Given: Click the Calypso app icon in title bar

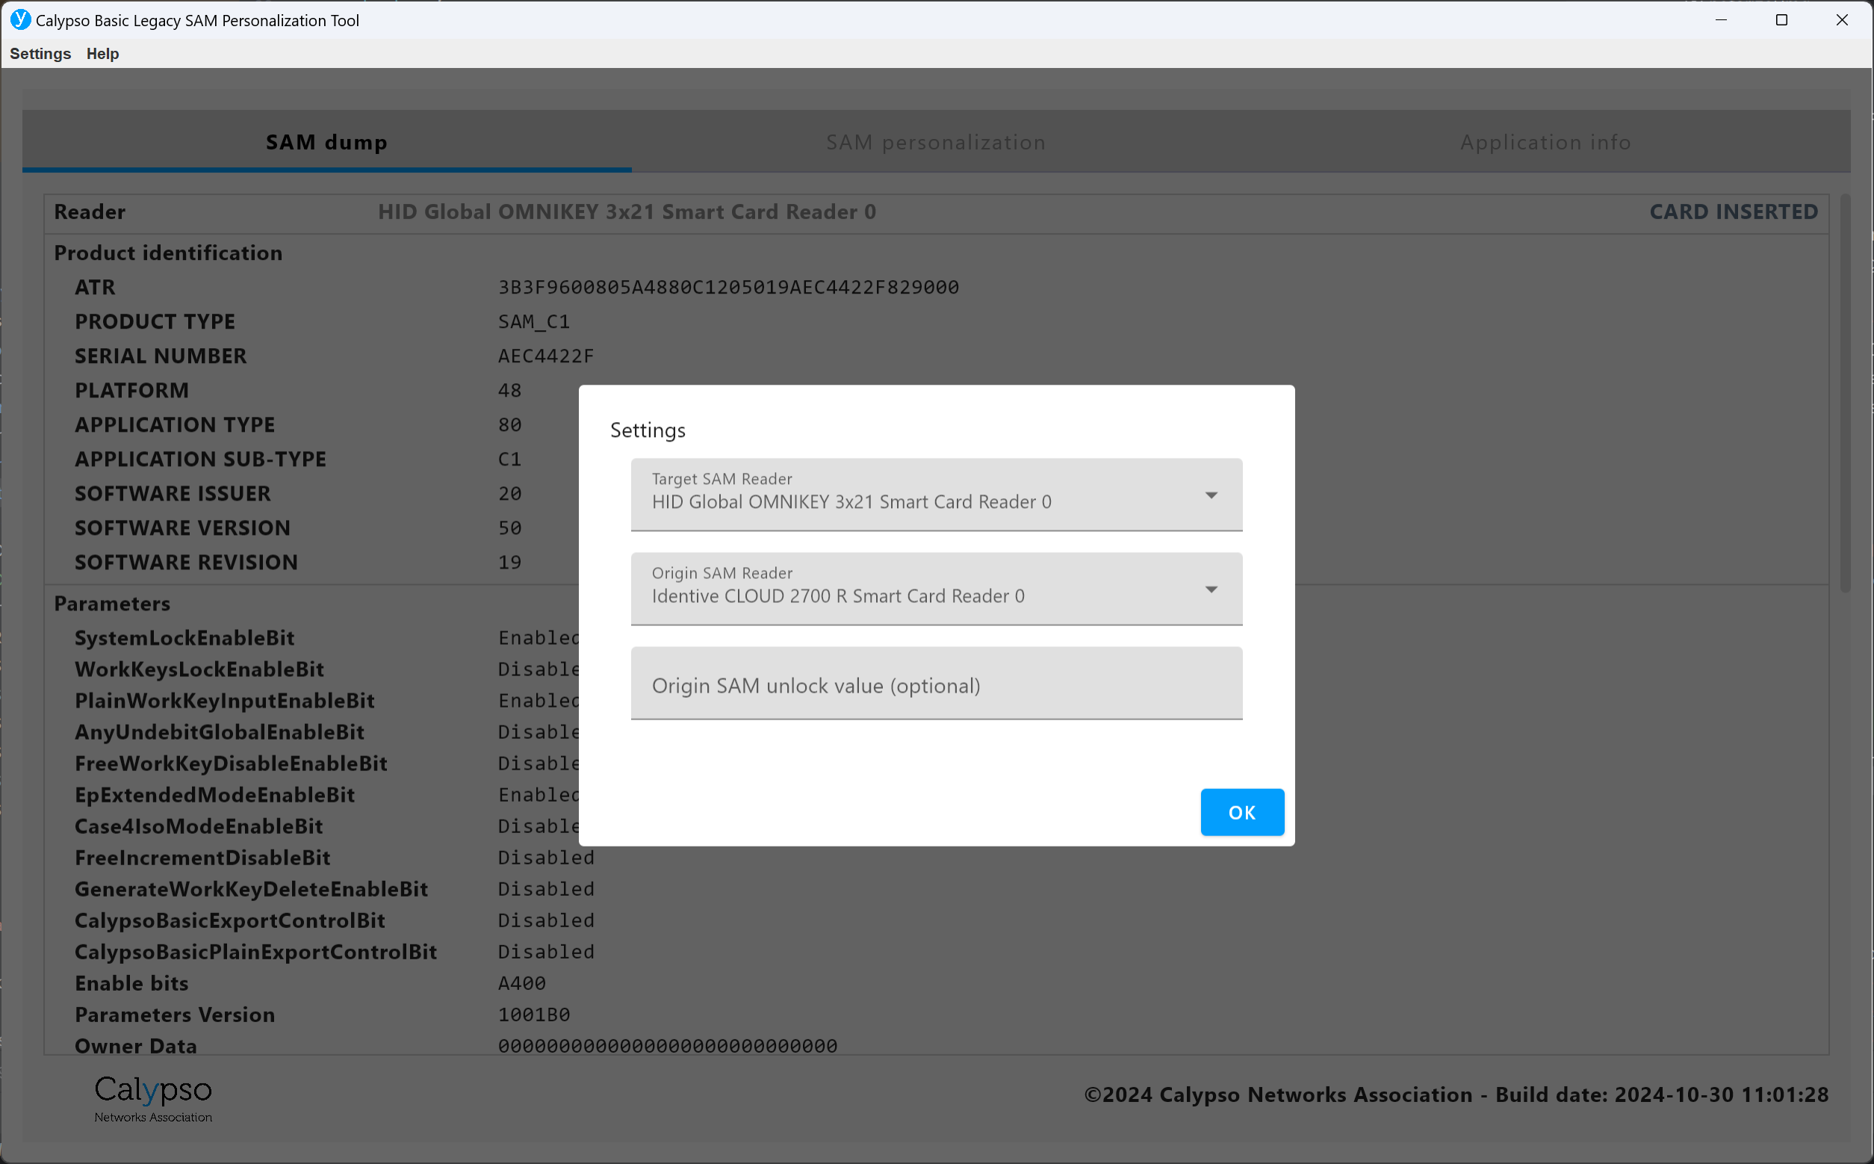Looking at the screenshot, I should 20,20.
